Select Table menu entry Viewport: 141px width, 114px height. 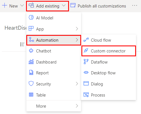tap(54, 95)
